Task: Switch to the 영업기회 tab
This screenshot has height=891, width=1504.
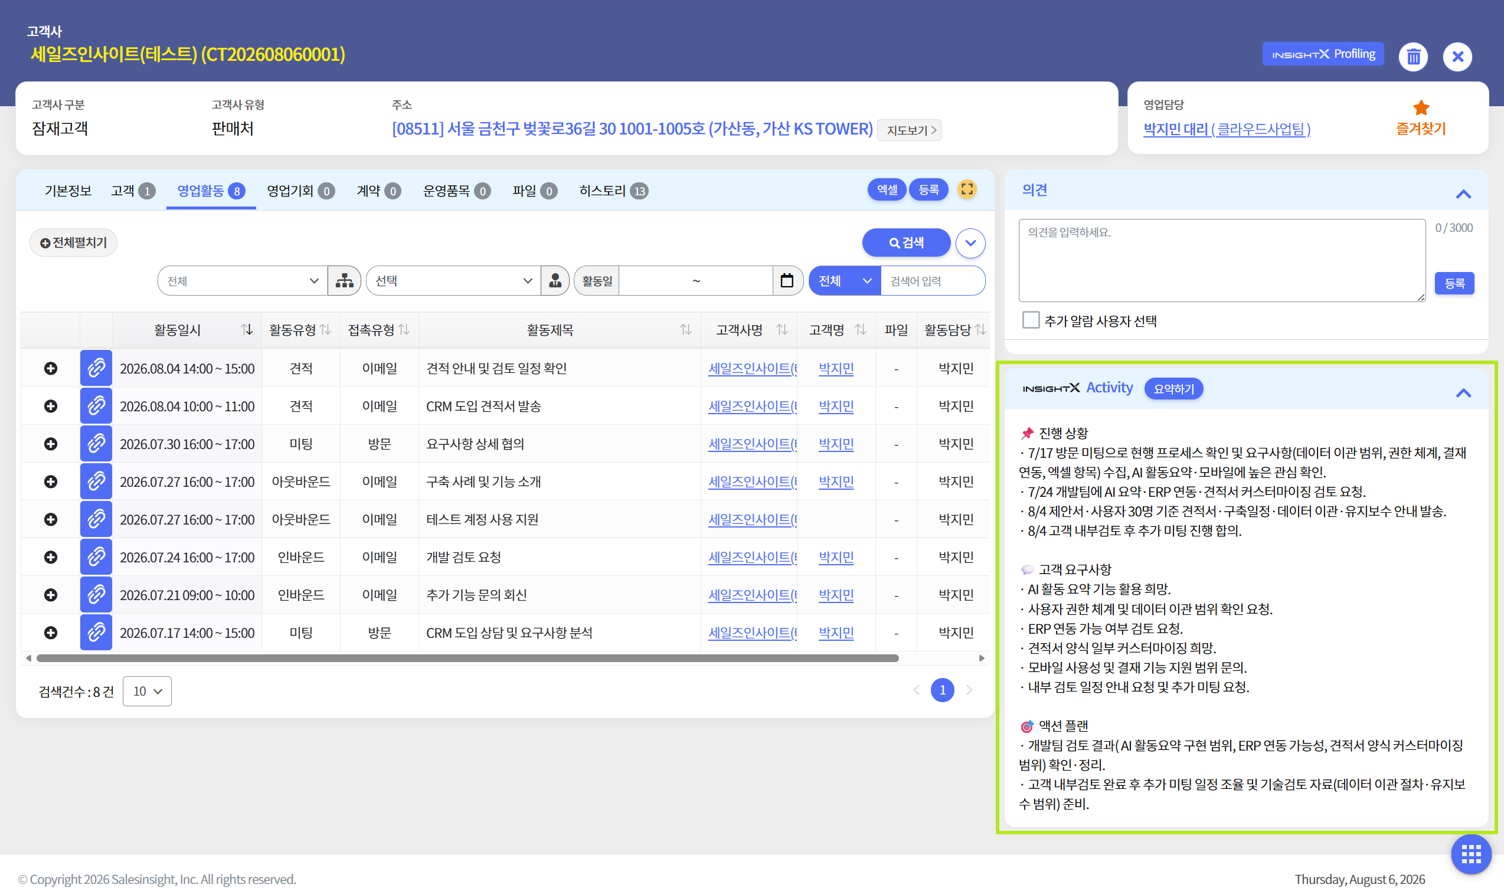Action: (300, 191)
